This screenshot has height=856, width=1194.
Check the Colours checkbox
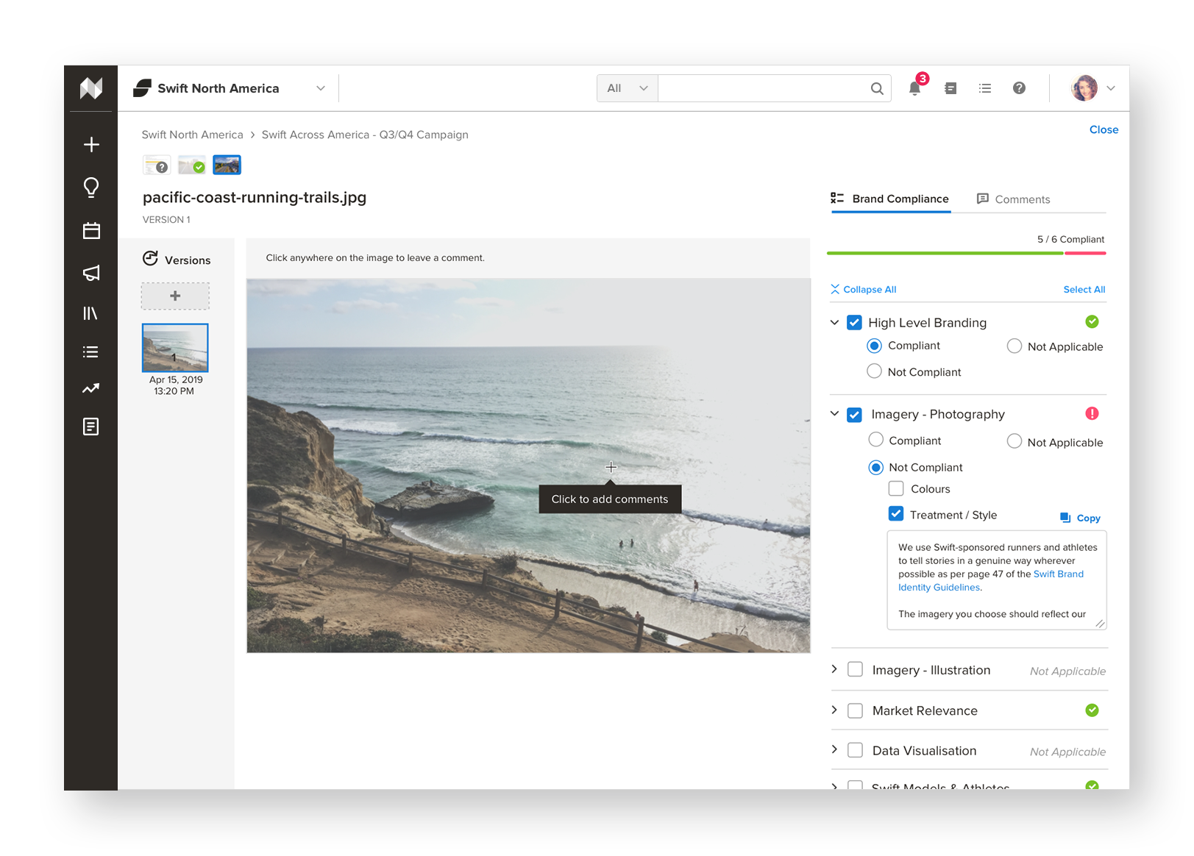pyautogui.click(x=896, y=488)
